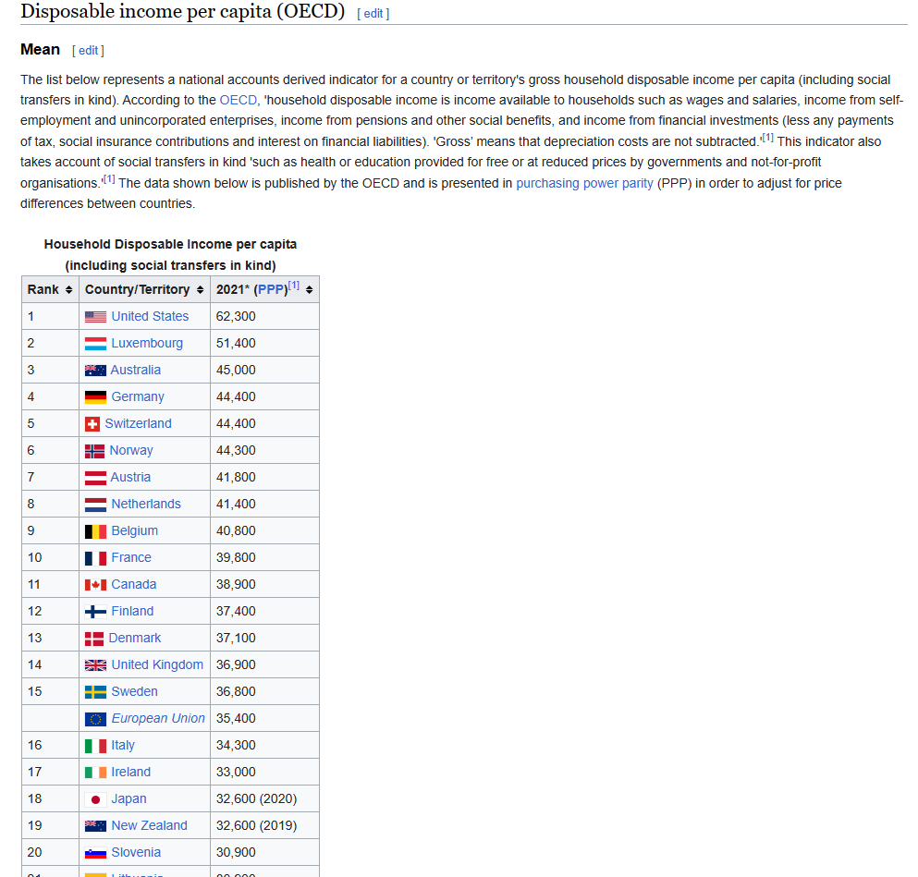The image size is (918, 877).
Task: Click the United States flag icon
Action: pos(95,317)
